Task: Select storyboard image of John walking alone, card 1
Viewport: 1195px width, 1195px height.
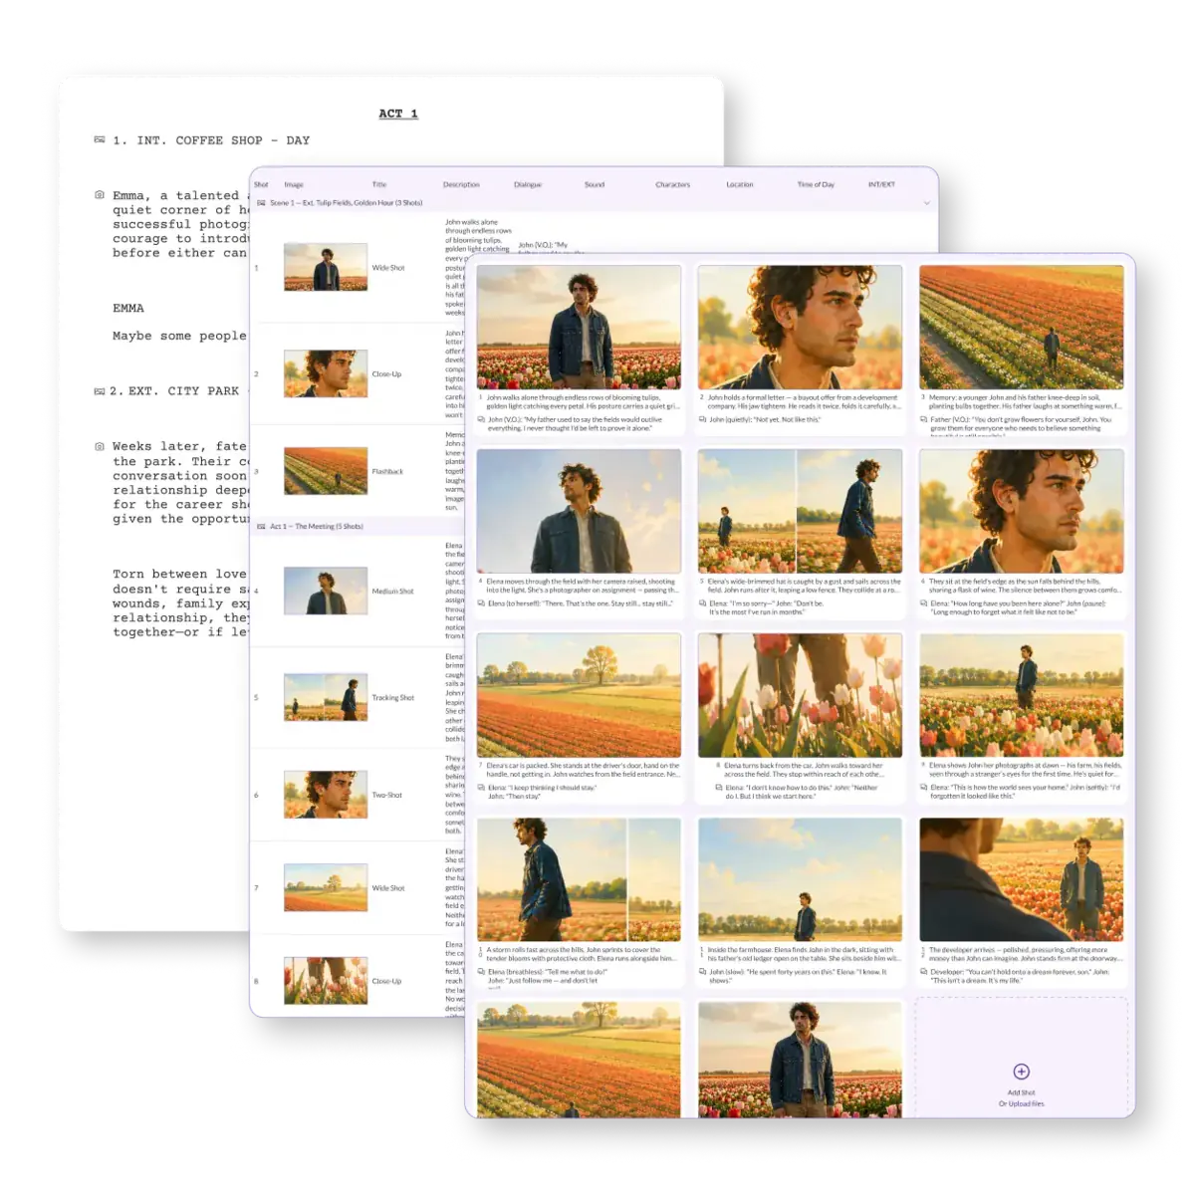Action: click(x=580, y=327)
